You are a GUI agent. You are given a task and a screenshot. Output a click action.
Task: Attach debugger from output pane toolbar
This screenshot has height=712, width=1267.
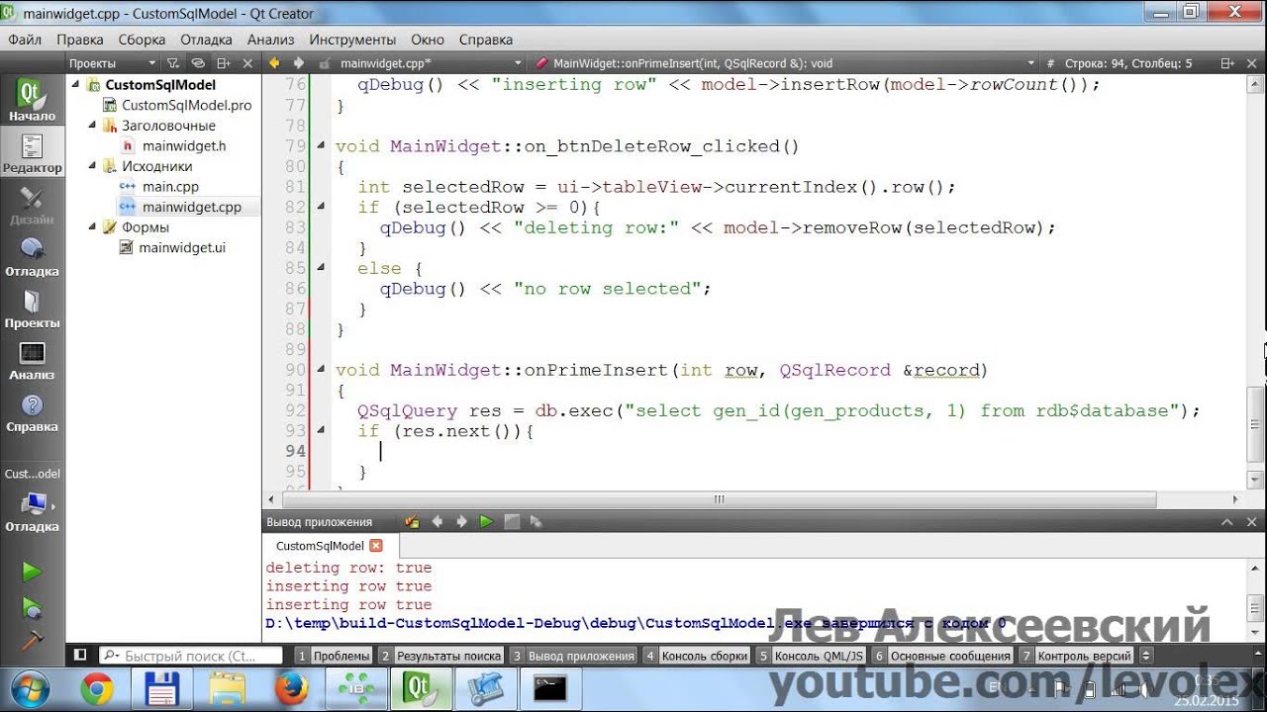point(536,521)
